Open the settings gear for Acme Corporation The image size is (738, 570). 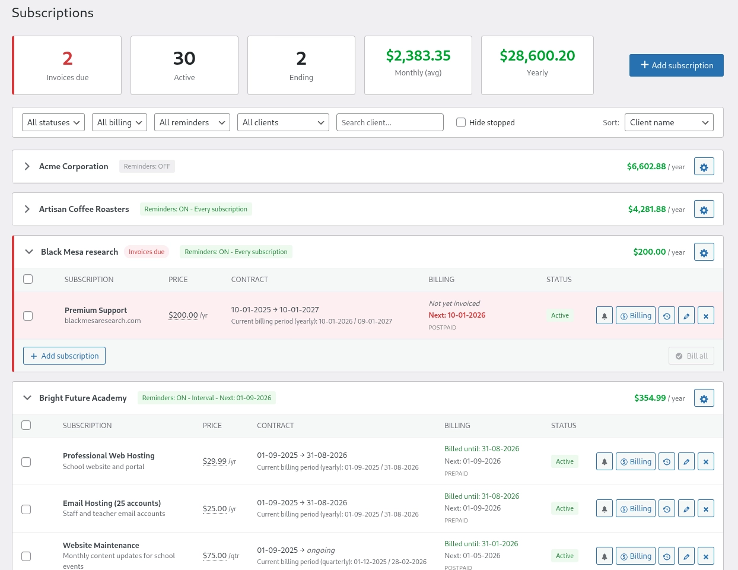[704, 167]
